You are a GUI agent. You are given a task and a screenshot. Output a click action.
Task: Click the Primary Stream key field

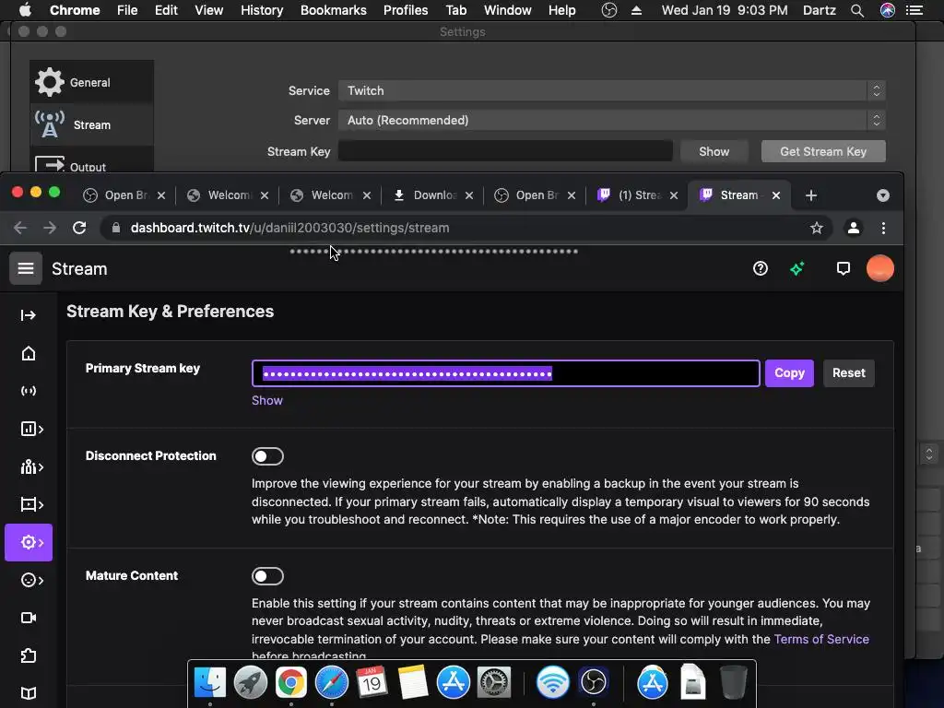point(506,373)
